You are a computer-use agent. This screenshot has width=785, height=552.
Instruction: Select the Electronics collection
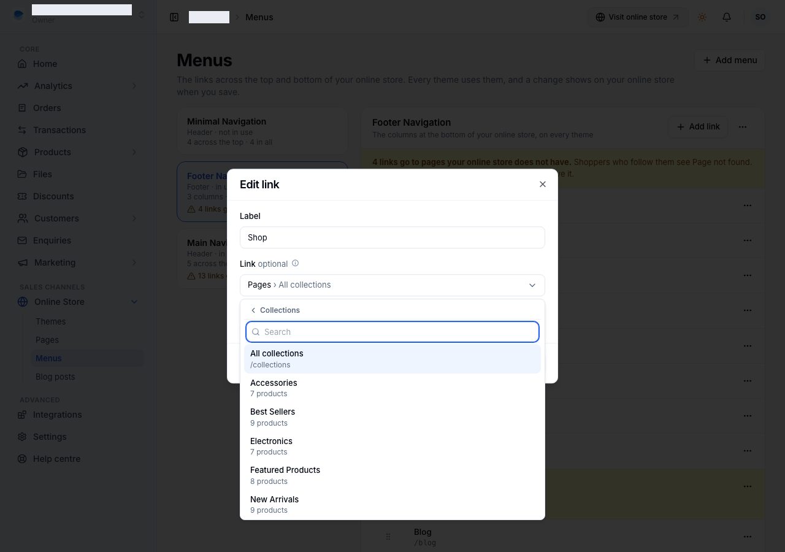(392, 446)
